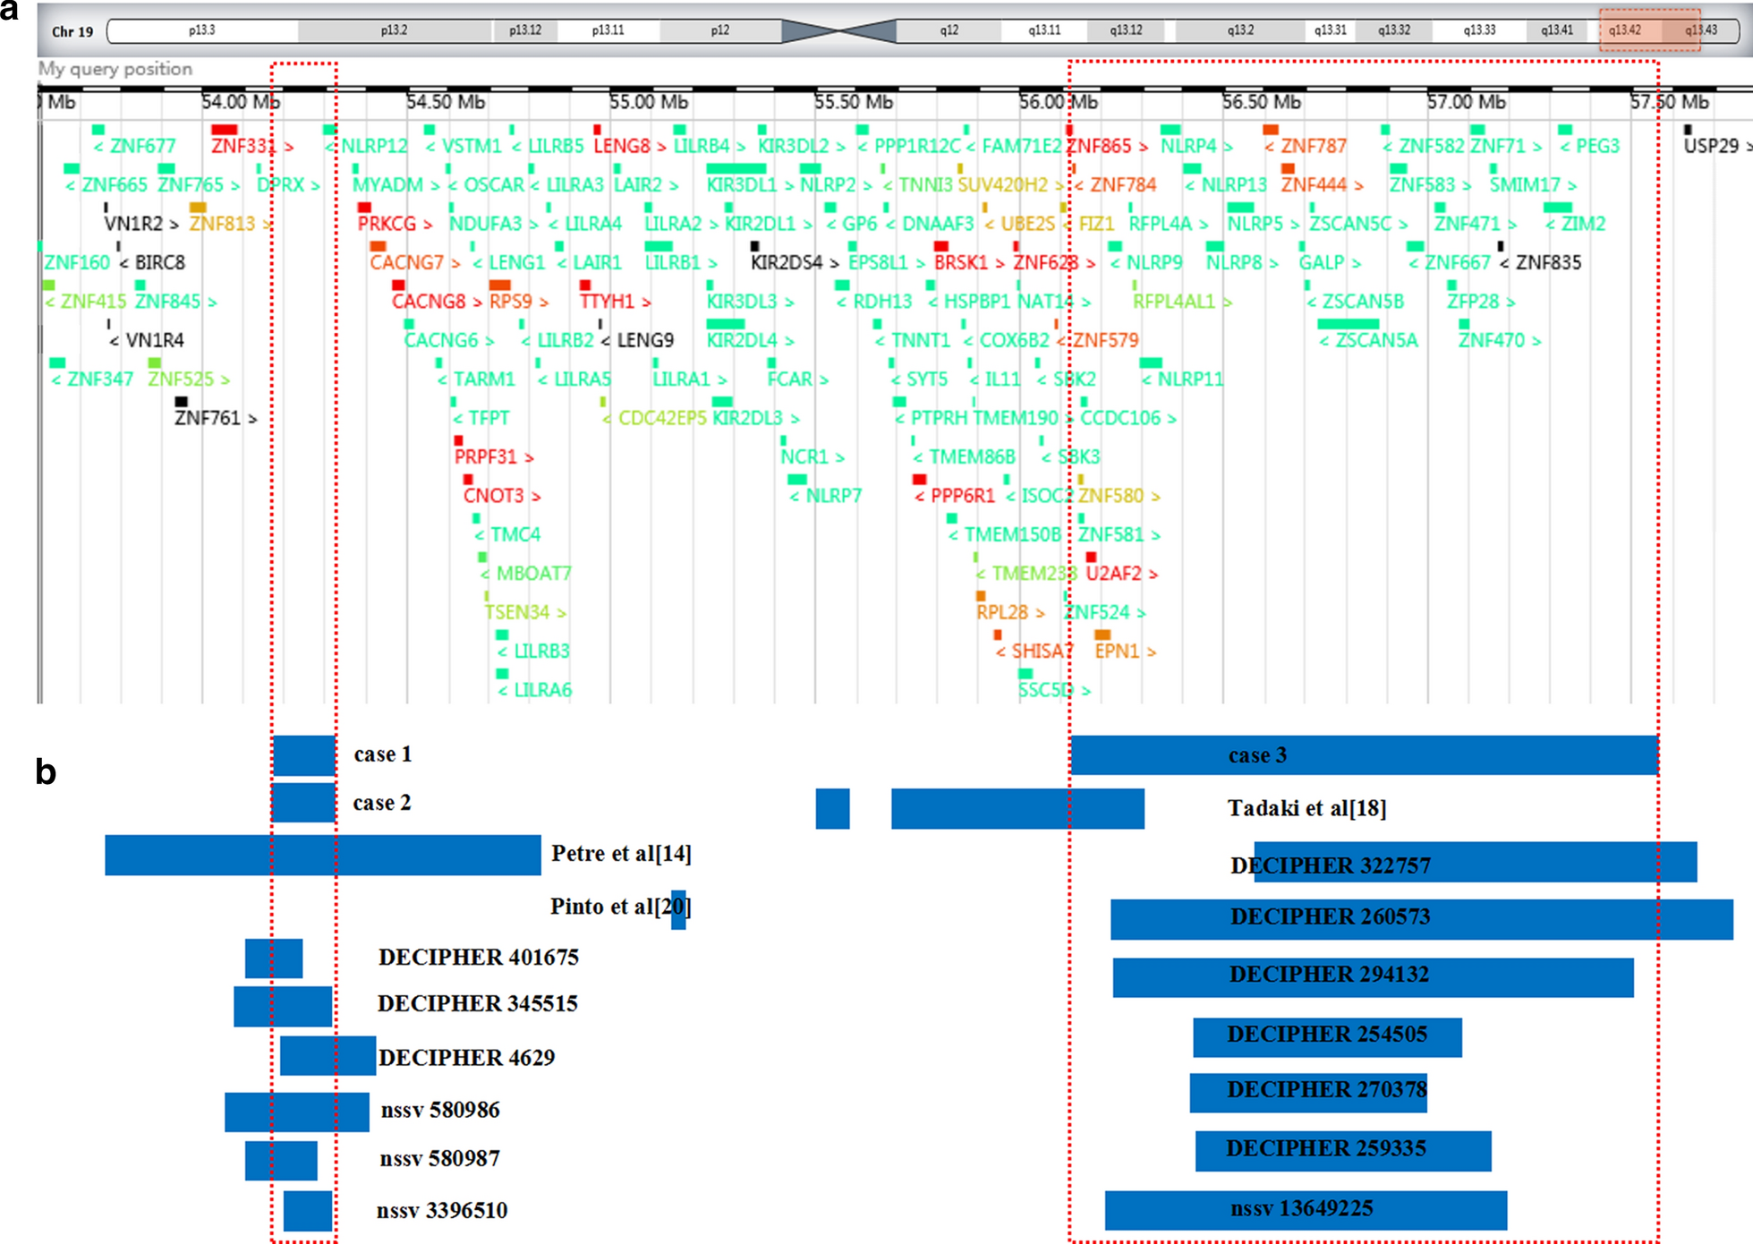Click the PEG3 gene label

point(1598,146)
